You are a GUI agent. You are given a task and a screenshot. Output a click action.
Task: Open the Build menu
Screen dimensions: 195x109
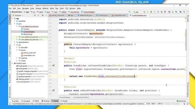click(52, 8)
